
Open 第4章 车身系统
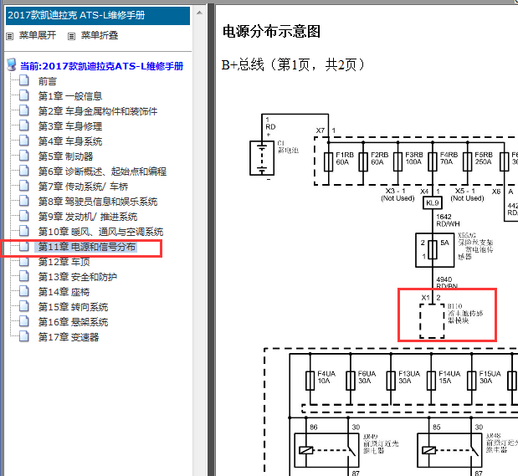(x=70, y=141)
